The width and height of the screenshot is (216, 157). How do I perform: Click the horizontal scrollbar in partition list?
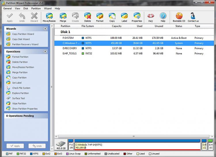(x=134, y=137)
